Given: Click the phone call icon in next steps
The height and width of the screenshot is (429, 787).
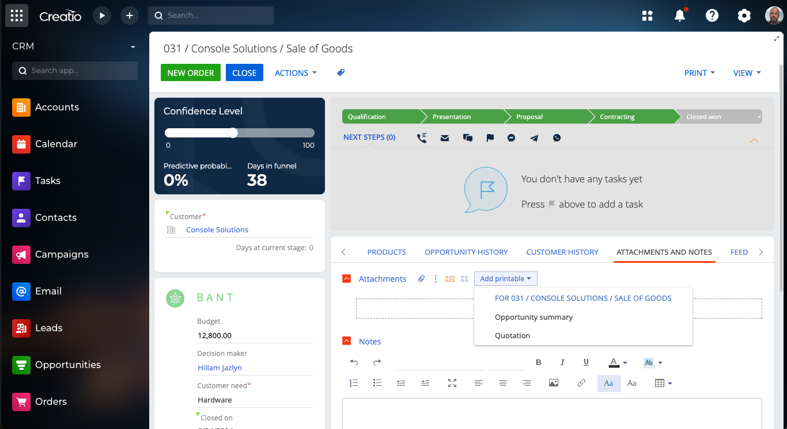Looking at the screenshot, I should tap(422, 138).
